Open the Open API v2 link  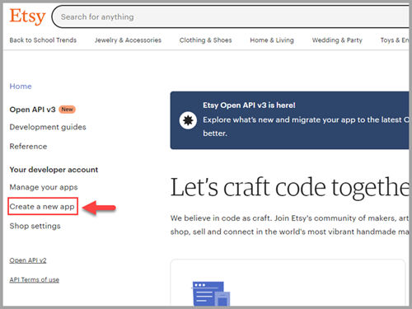(28, 260)
